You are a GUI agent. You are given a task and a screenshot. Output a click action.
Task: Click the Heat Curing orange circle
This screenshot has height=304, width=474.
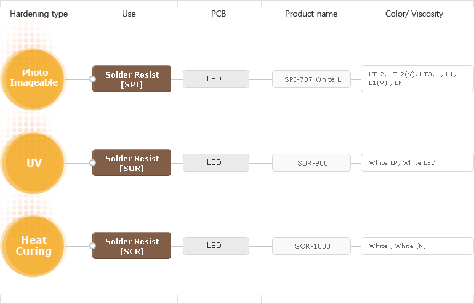point(34,246)
